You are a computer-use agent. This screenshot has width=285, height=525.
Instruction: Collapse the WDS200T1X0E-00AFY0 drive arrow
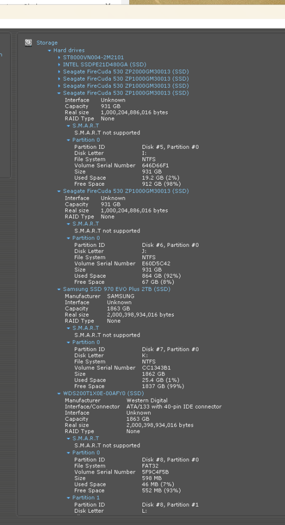(59, 394)
